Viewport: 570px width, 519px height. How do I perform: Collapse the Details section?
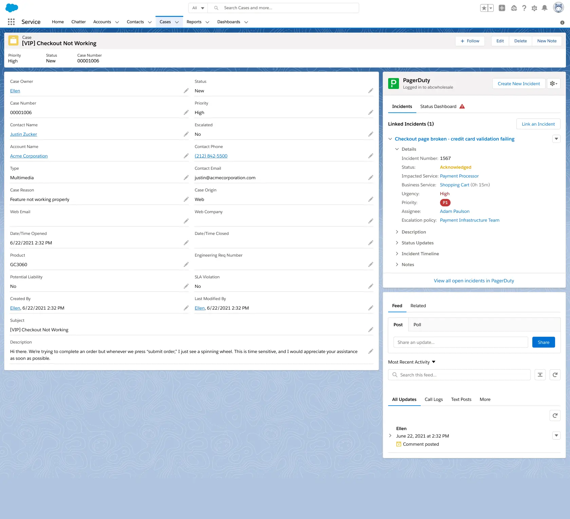[397, 149]
